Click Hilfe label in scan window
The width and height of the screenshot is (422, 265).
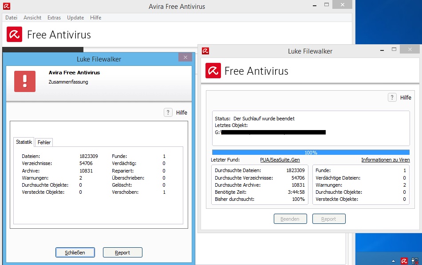[x=406, y=98]
